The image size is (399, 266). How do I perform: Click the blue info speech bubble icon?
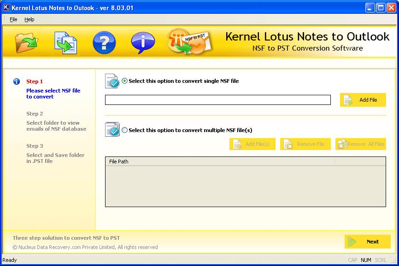[143, 43]
